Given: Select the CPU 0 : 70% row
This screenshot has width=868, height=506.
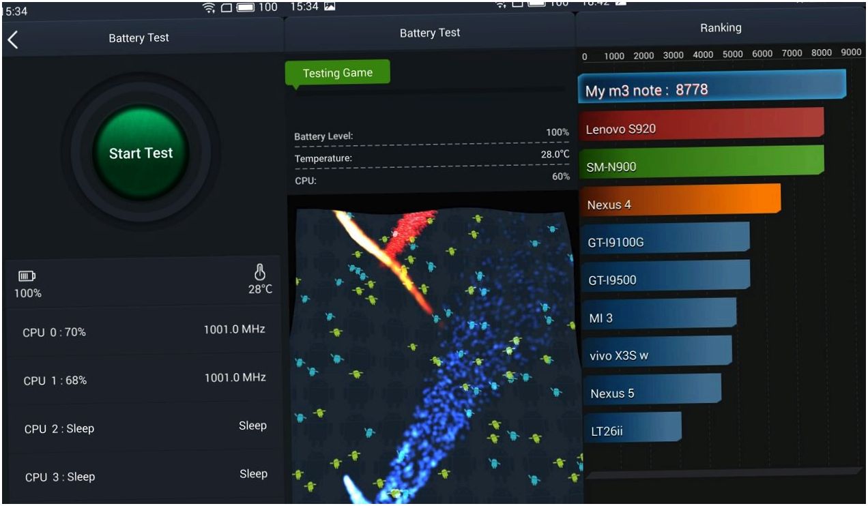Looking at the screenshot, I should [143, 331].
